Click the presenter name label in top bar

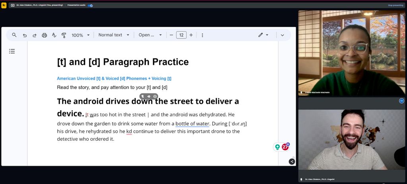40,5
